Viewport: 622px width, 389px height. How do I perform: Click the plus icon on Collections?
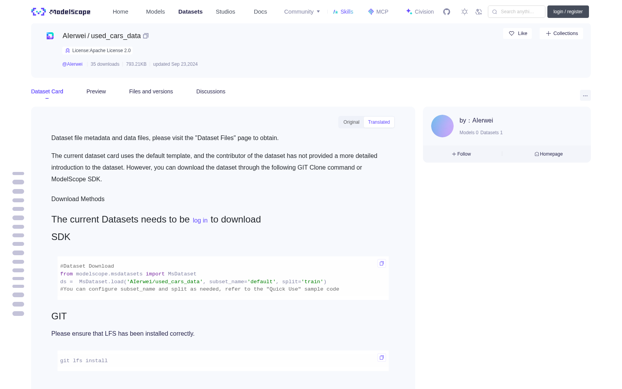549,33
